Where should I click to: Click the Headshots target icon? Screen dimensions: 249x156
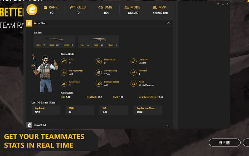click(99, 61)
